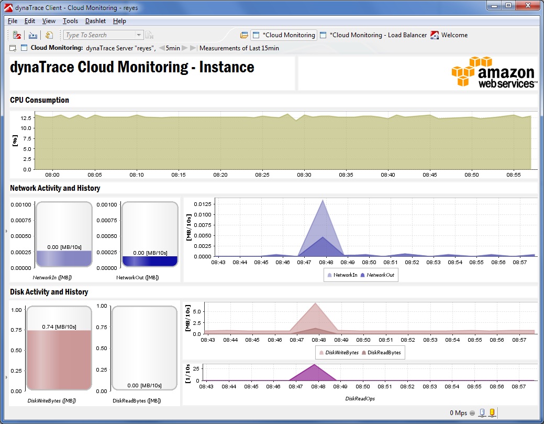Screen dimensions: 544x424
Task: Click the grey status circle beside 0 Mps
Action: 472,413
